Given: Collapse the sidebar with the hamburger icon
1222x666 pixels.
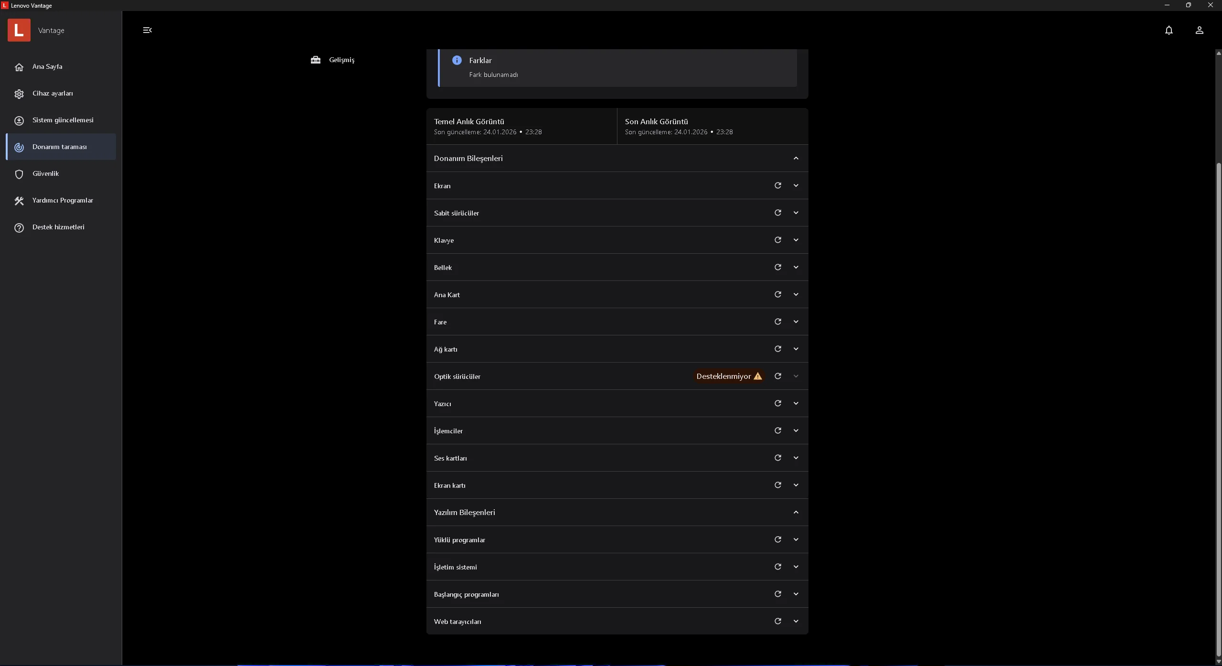Looking at the screenshot, I should click(147, 30).
